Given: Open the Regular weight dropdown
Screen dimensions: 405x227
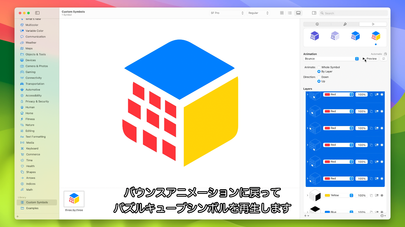Looking at the screenshot, I should 258,13.
